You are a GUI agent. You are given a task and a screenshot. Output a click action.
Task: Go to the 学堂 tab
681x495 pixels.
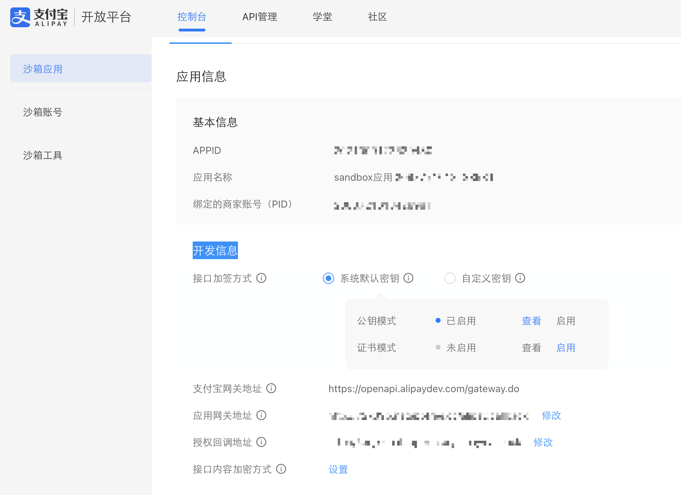[322, 17]
